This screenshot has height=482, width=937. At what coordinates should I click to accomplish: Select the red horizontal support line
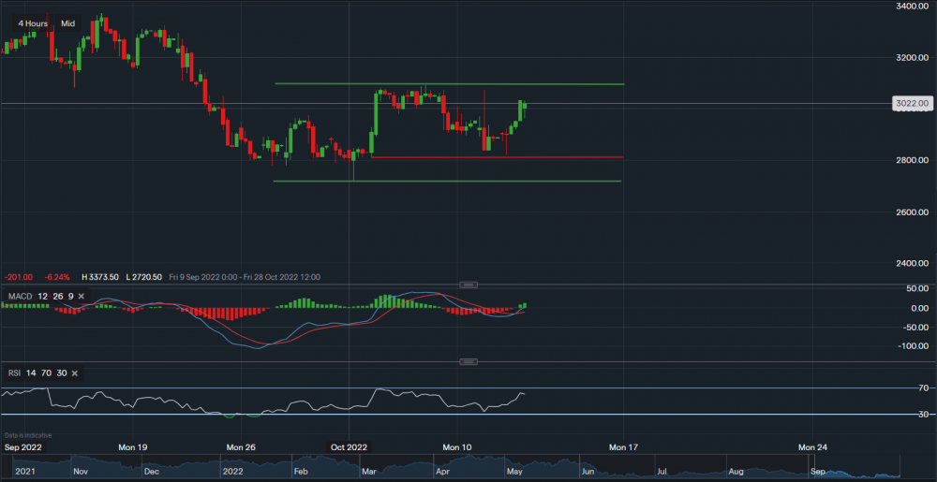(497, 157)
